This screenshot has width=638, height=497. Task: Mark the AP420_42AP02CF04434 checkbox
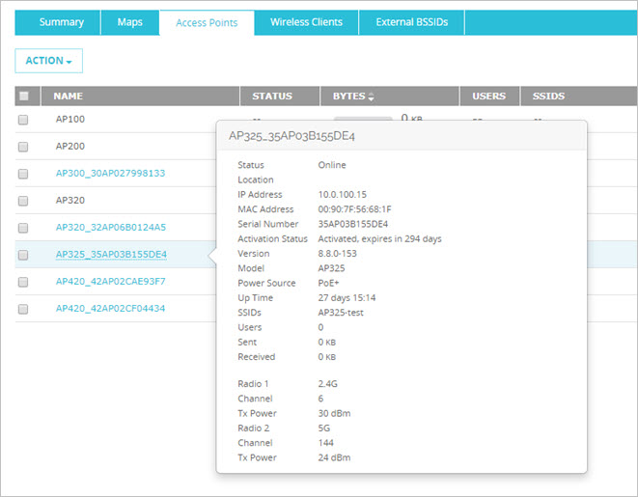[x=23, y=309]
